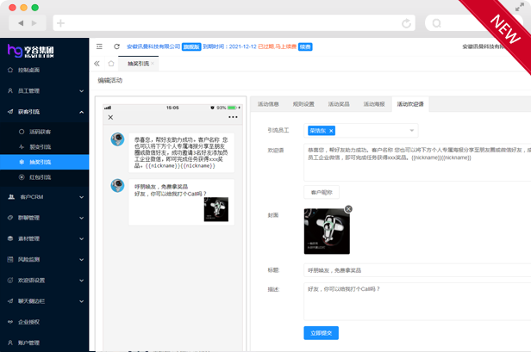
Task: Expand the 客户CRM sidebar menu
Action: 44,197
